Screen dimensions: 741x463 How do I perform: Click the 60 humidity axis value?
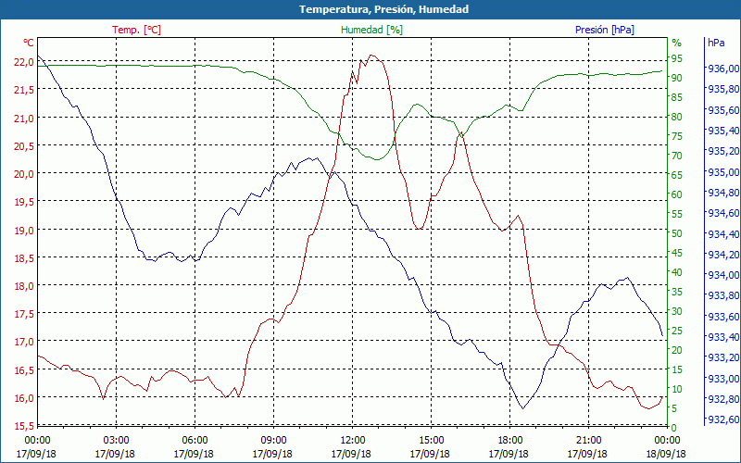point(677,194)
